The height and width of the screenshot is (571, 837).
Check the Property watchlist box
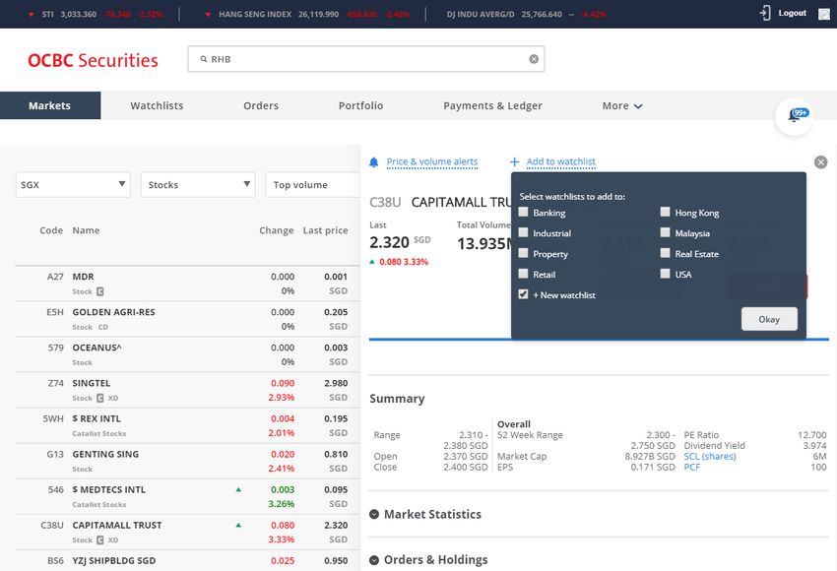tap(523, 253)
